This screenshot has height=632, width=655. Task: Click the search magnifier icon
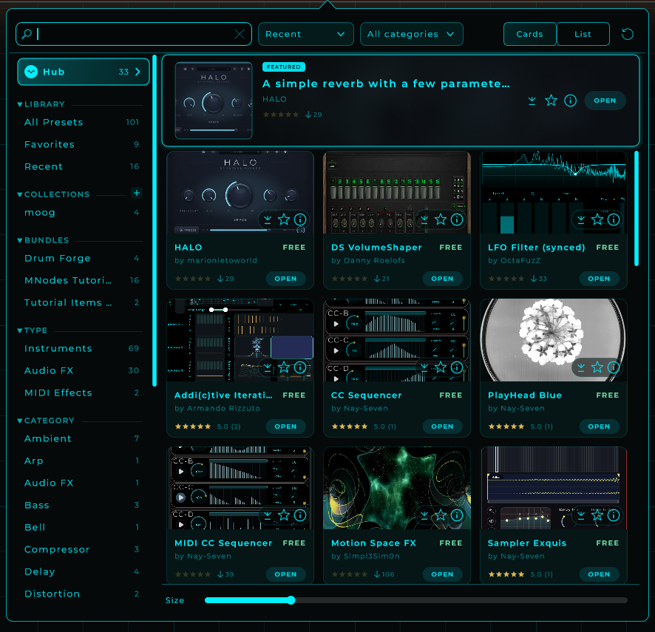[27, 34]
